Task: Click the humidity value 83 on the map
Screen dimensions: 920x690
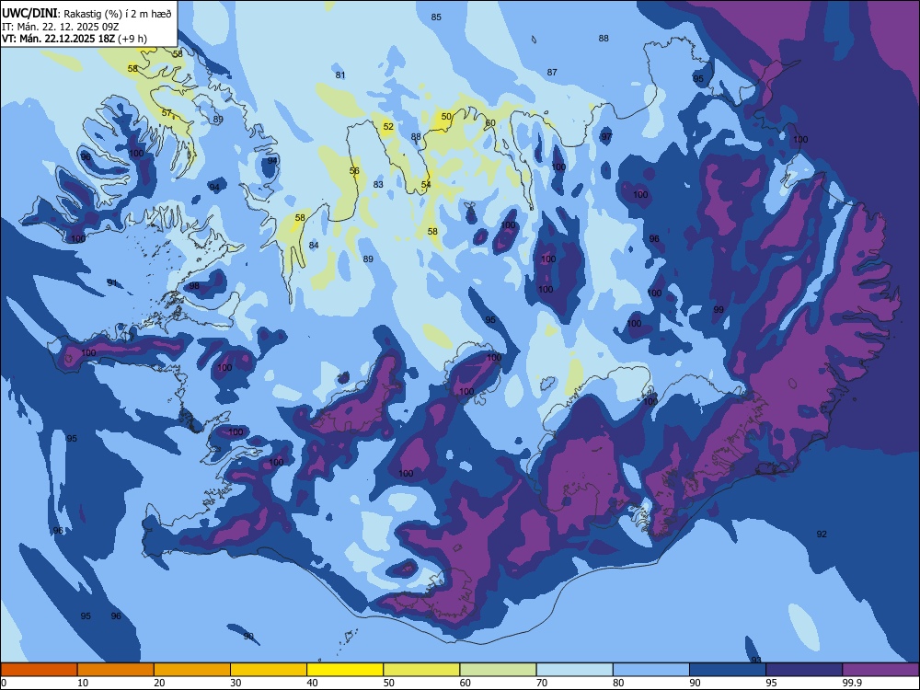Action: (378, 184)
